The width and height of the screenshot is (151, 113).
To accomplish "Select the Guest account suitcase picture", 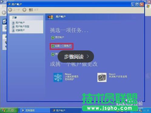I will [x=102, y=77].
